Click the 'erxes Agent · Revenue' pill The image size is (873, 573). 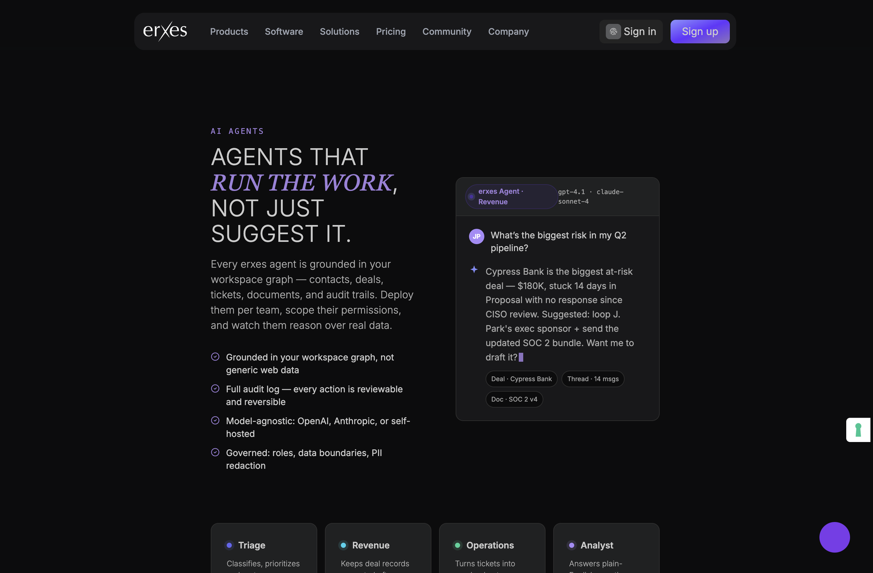(511, 196)
